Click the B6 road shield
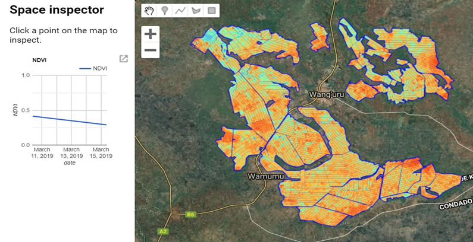The image size is (473, 242). click(x=190, y=214)
